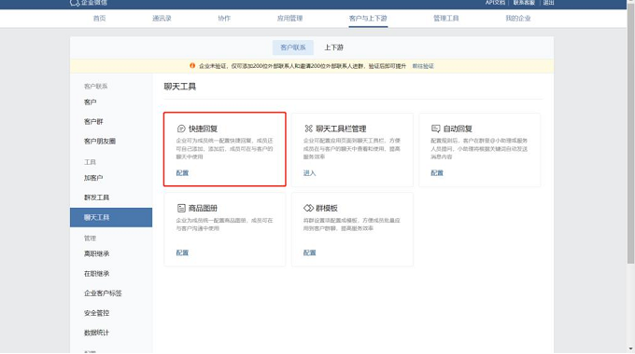The width and height of the screenshot is (635, 354).
Task: Select 客户群 in the sidebar
Action: [x=93, y=122]
